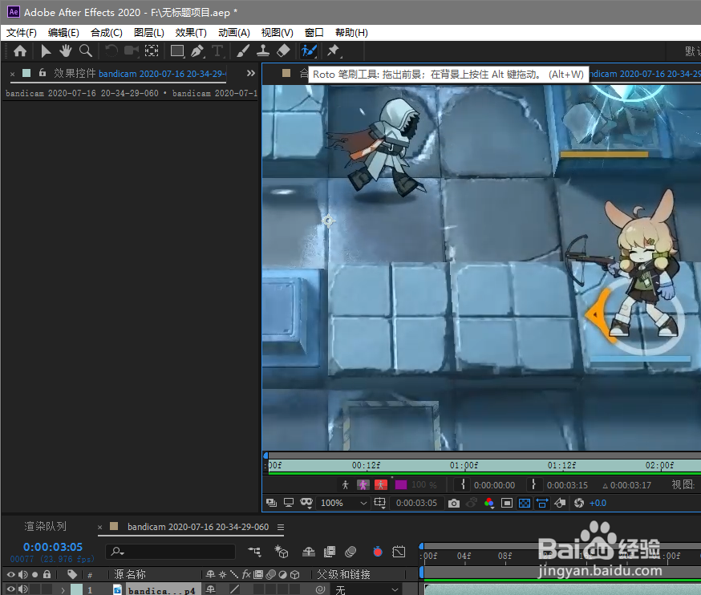Hide layer 1 video with eye icon

[10, 589]
